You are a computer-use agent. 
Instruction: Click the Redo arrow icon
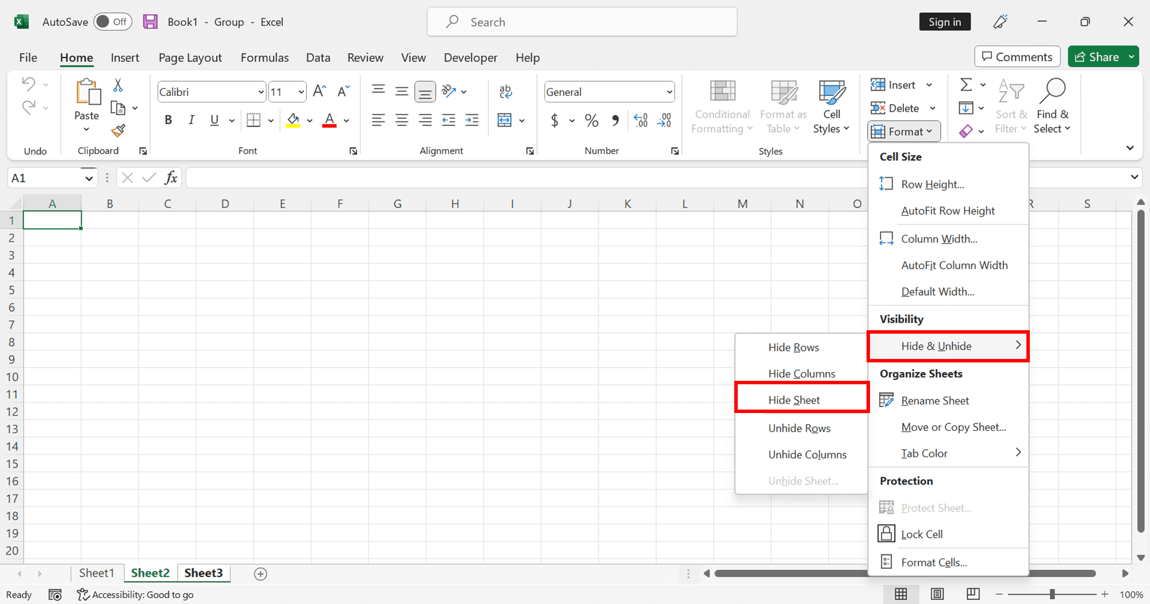coord(29,107)
